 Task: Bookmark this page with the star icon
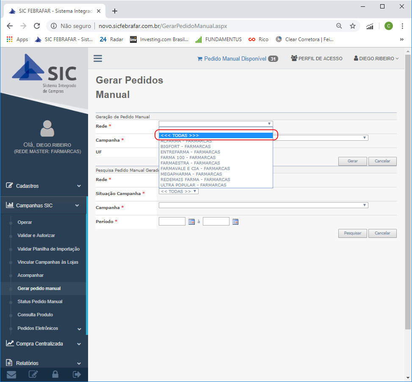click(352, 26)
